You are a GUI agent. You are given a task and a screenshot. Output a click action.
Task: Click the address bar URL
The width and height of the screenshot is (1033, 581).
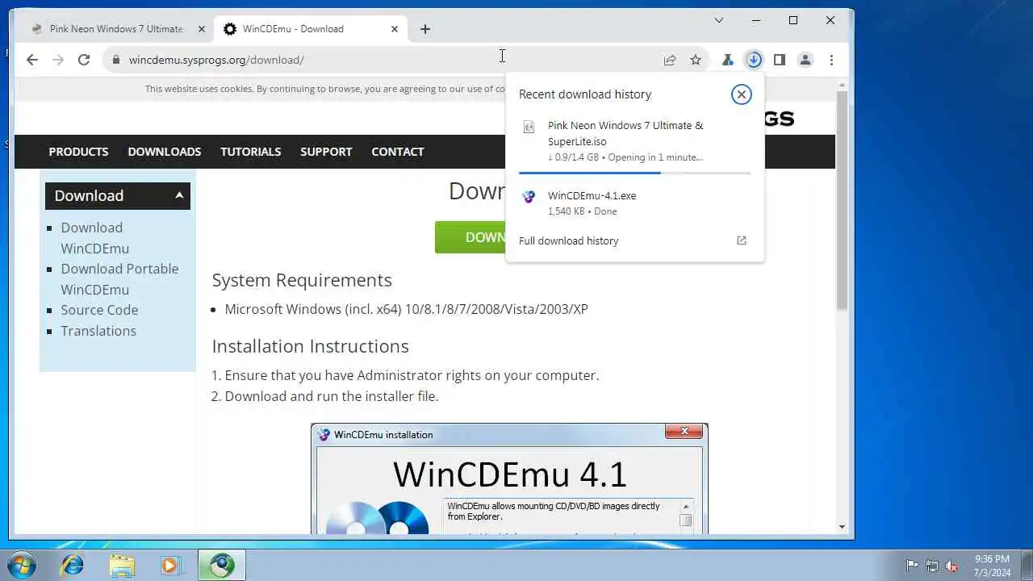(x=216, y=60)
